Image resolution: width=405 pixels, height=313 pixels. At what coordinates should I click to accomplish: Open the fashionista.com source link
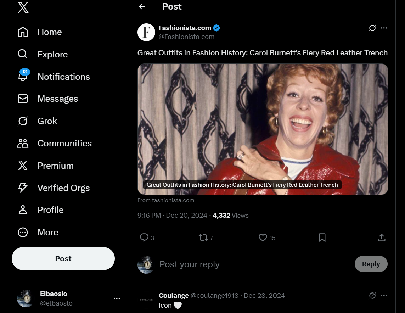(166, 200)
